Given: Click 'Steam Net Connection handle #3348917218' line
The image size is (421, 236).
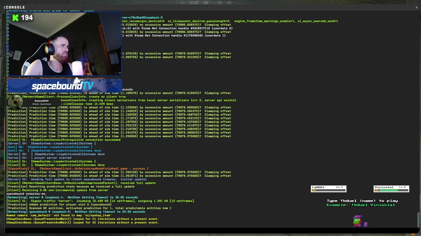Looking at the screenshot, I should click(x=177, y=29).
